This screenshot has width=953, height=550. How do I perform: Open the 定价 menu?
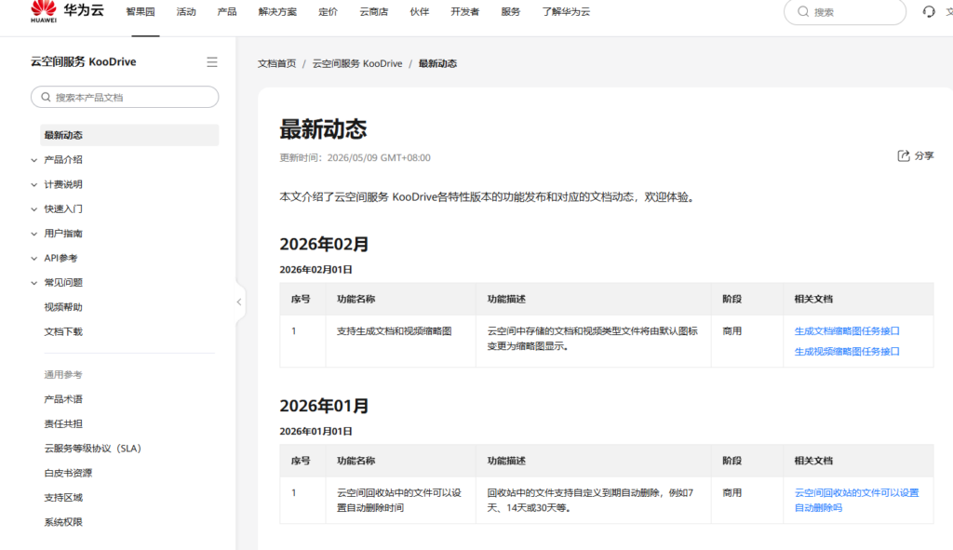[x=328, y=11]
